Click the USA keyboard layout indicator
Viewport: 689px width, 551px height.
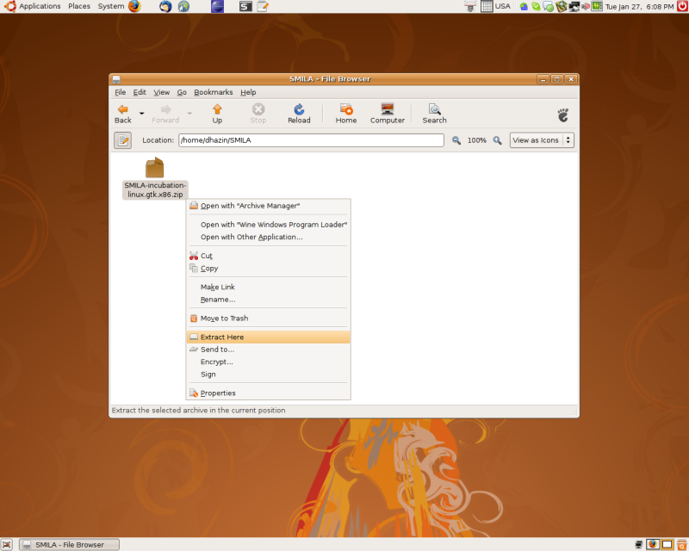coord(503,6)
